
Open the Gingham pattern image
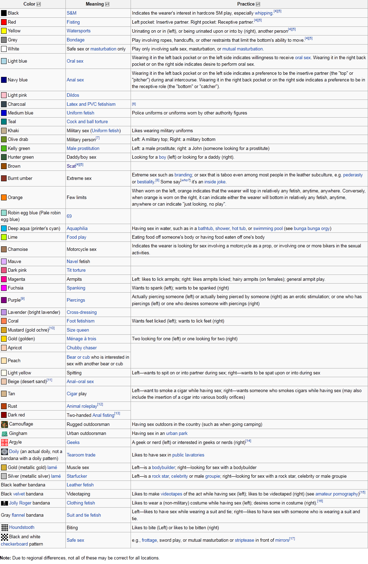click(4, 434)
